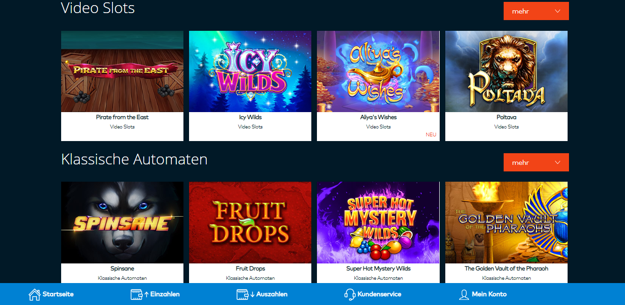Click the Poltava title link
Viewport: 625px width, 305px height.
coord(506,117)
